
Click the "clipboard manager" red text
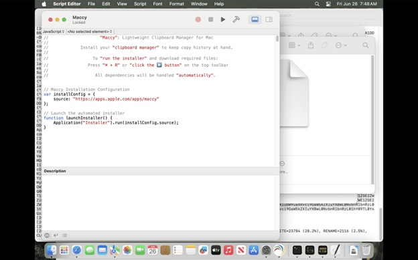coord(135,47)
